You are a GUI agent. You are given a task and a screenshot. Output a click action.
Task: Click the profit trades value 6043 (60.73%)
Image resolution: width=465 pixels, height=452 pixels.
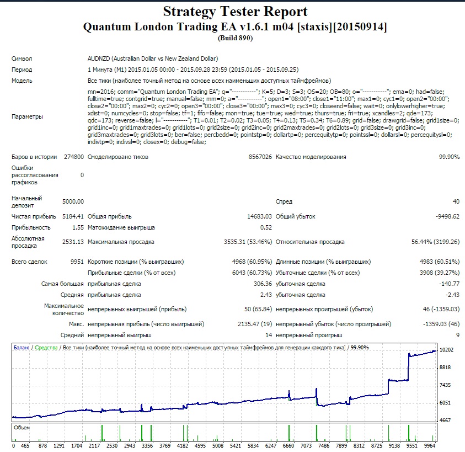point(252,273)
